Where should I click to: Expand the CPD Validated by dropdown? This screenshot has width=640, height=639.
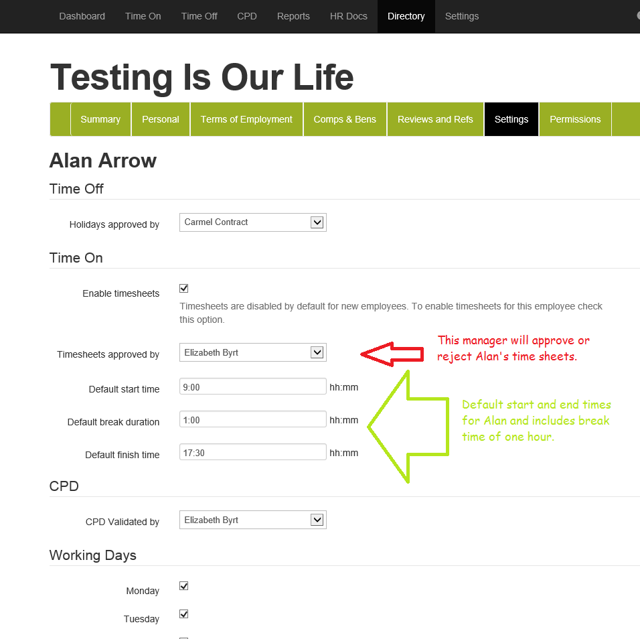click(x=252, y=520)
